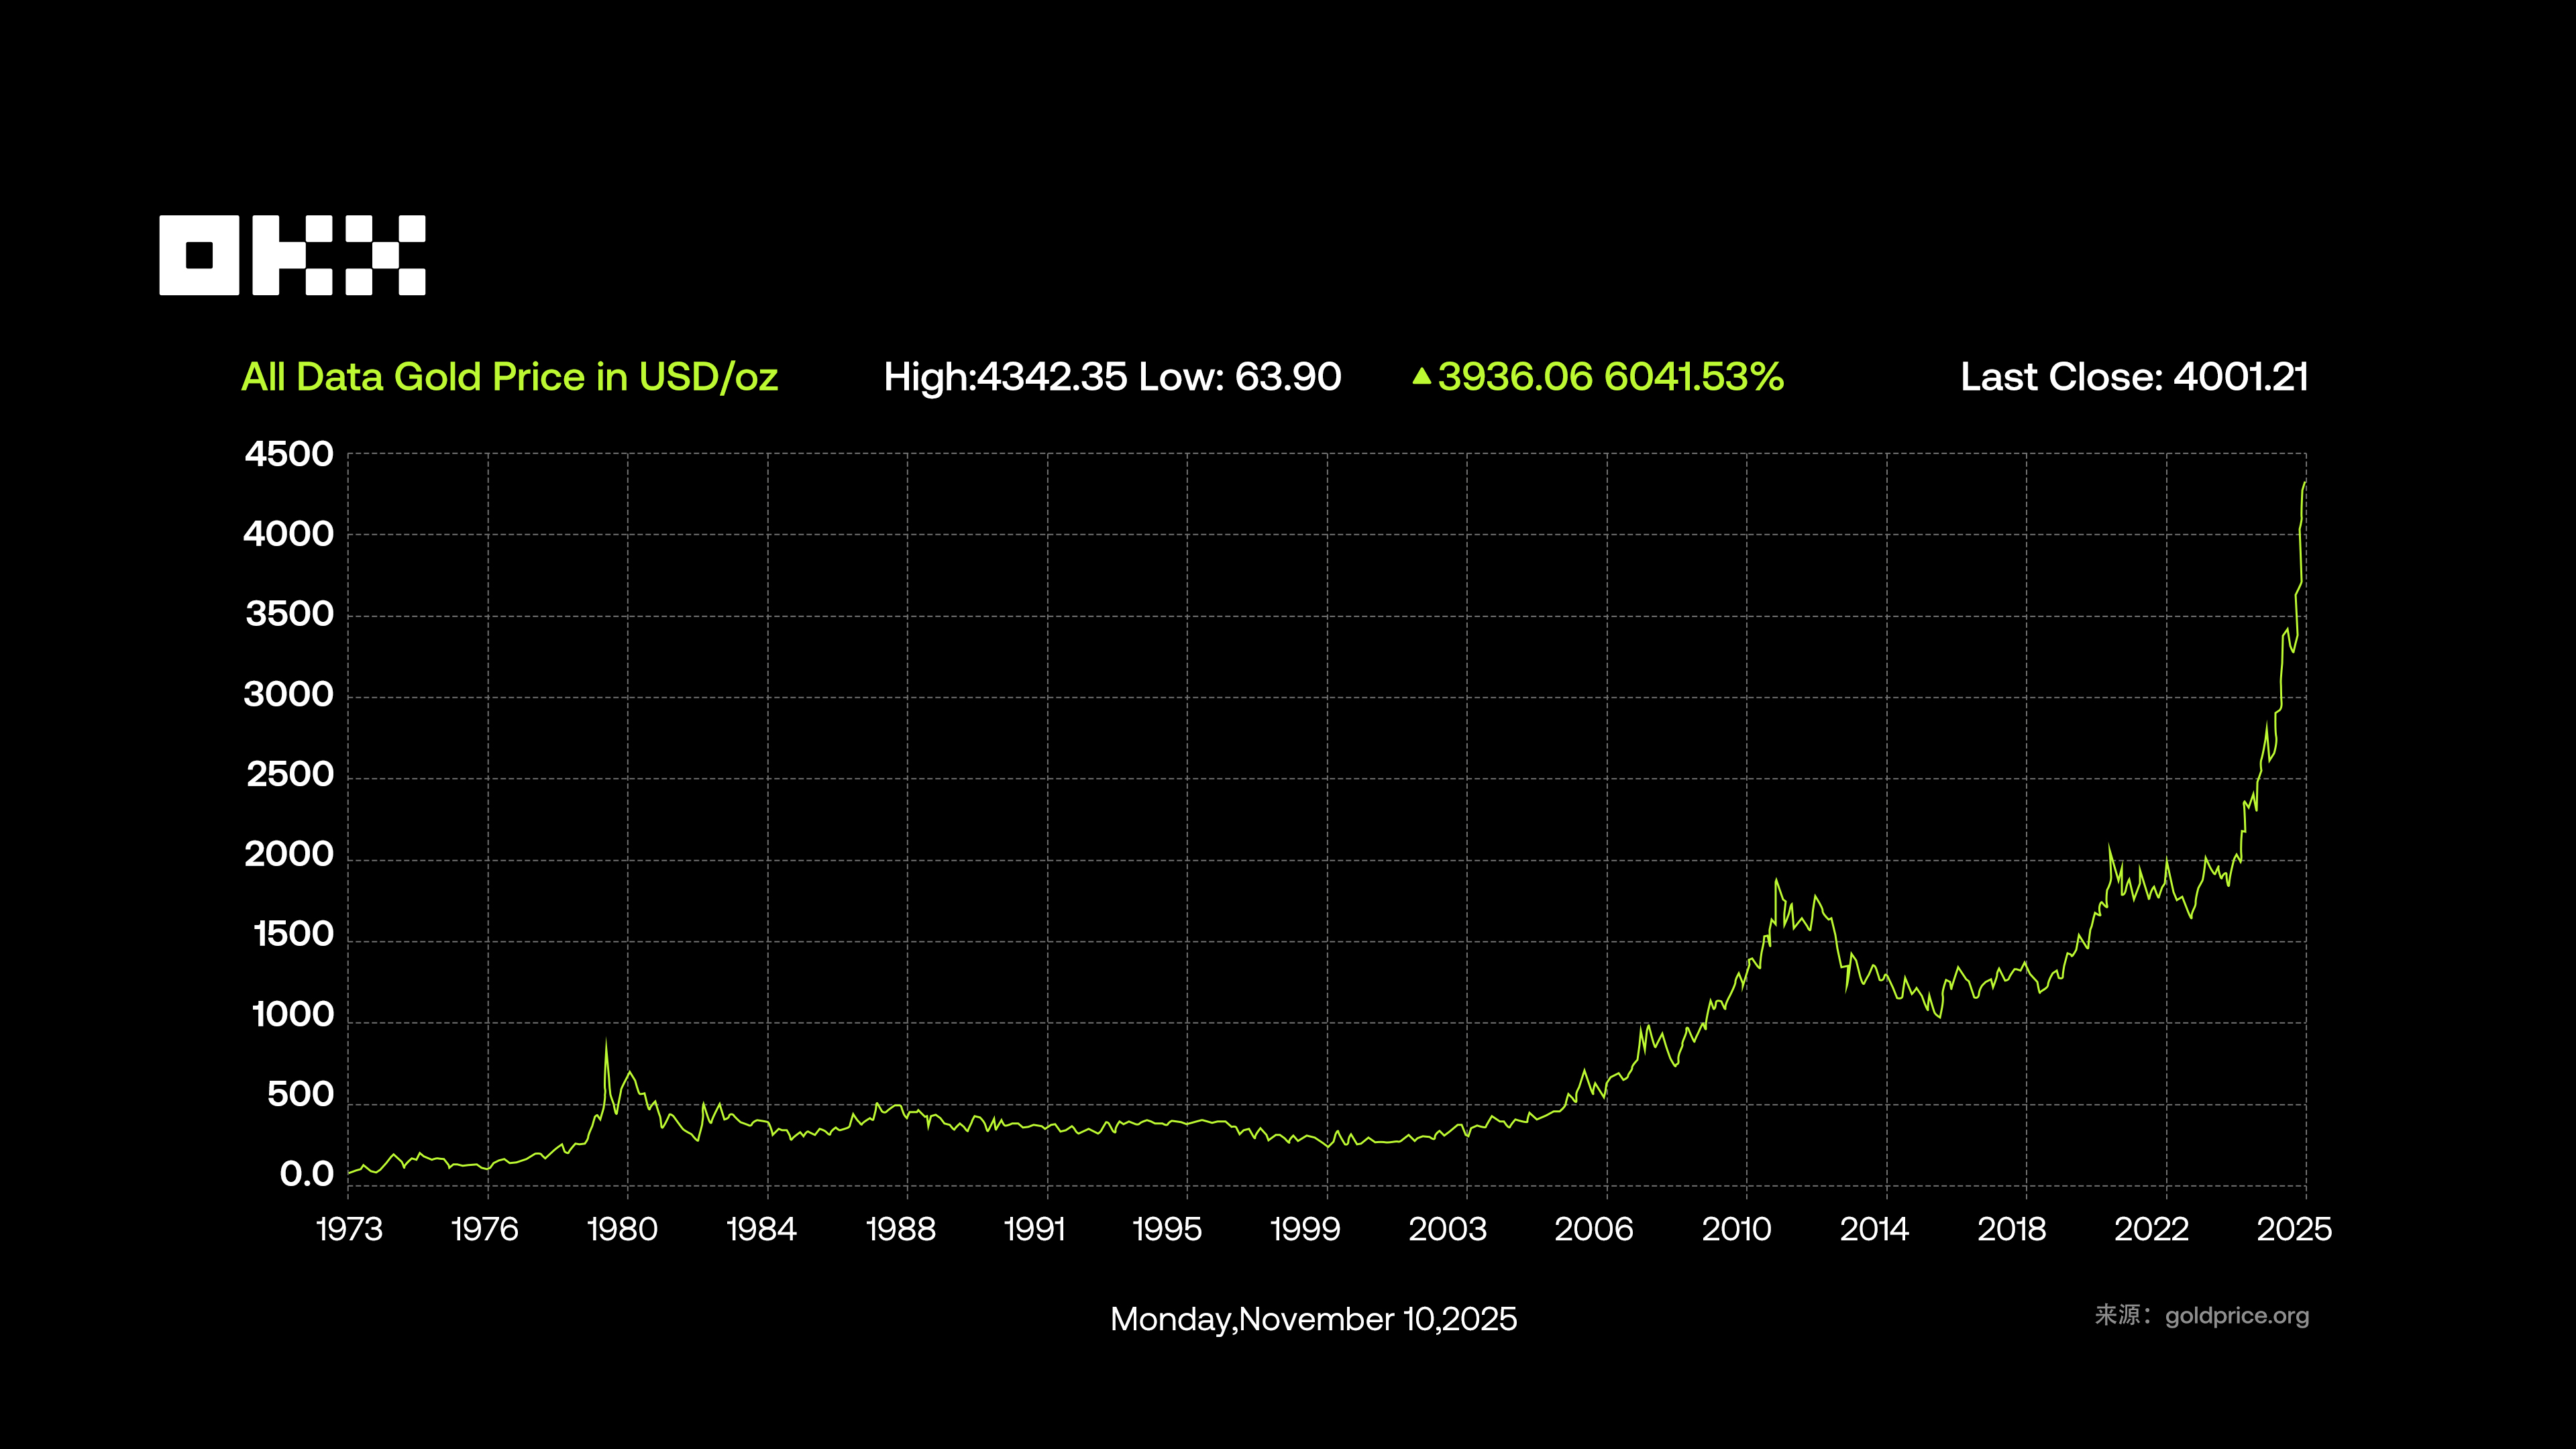
Task: Click the Last Close: 4001.21 label
Action: coord(2133,377)
